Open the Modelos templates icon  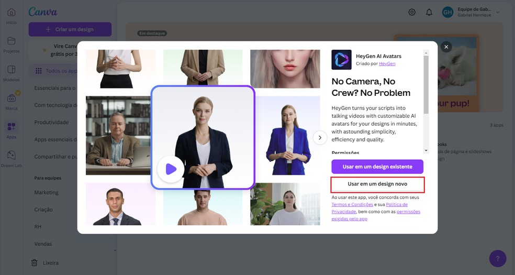pyautogui.click(x=11, y=69)
